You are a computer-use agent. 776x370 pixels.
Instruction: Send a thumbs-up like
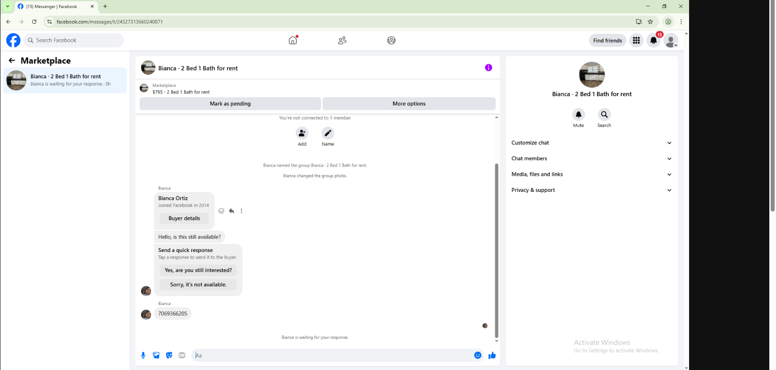tap(492, 355)
